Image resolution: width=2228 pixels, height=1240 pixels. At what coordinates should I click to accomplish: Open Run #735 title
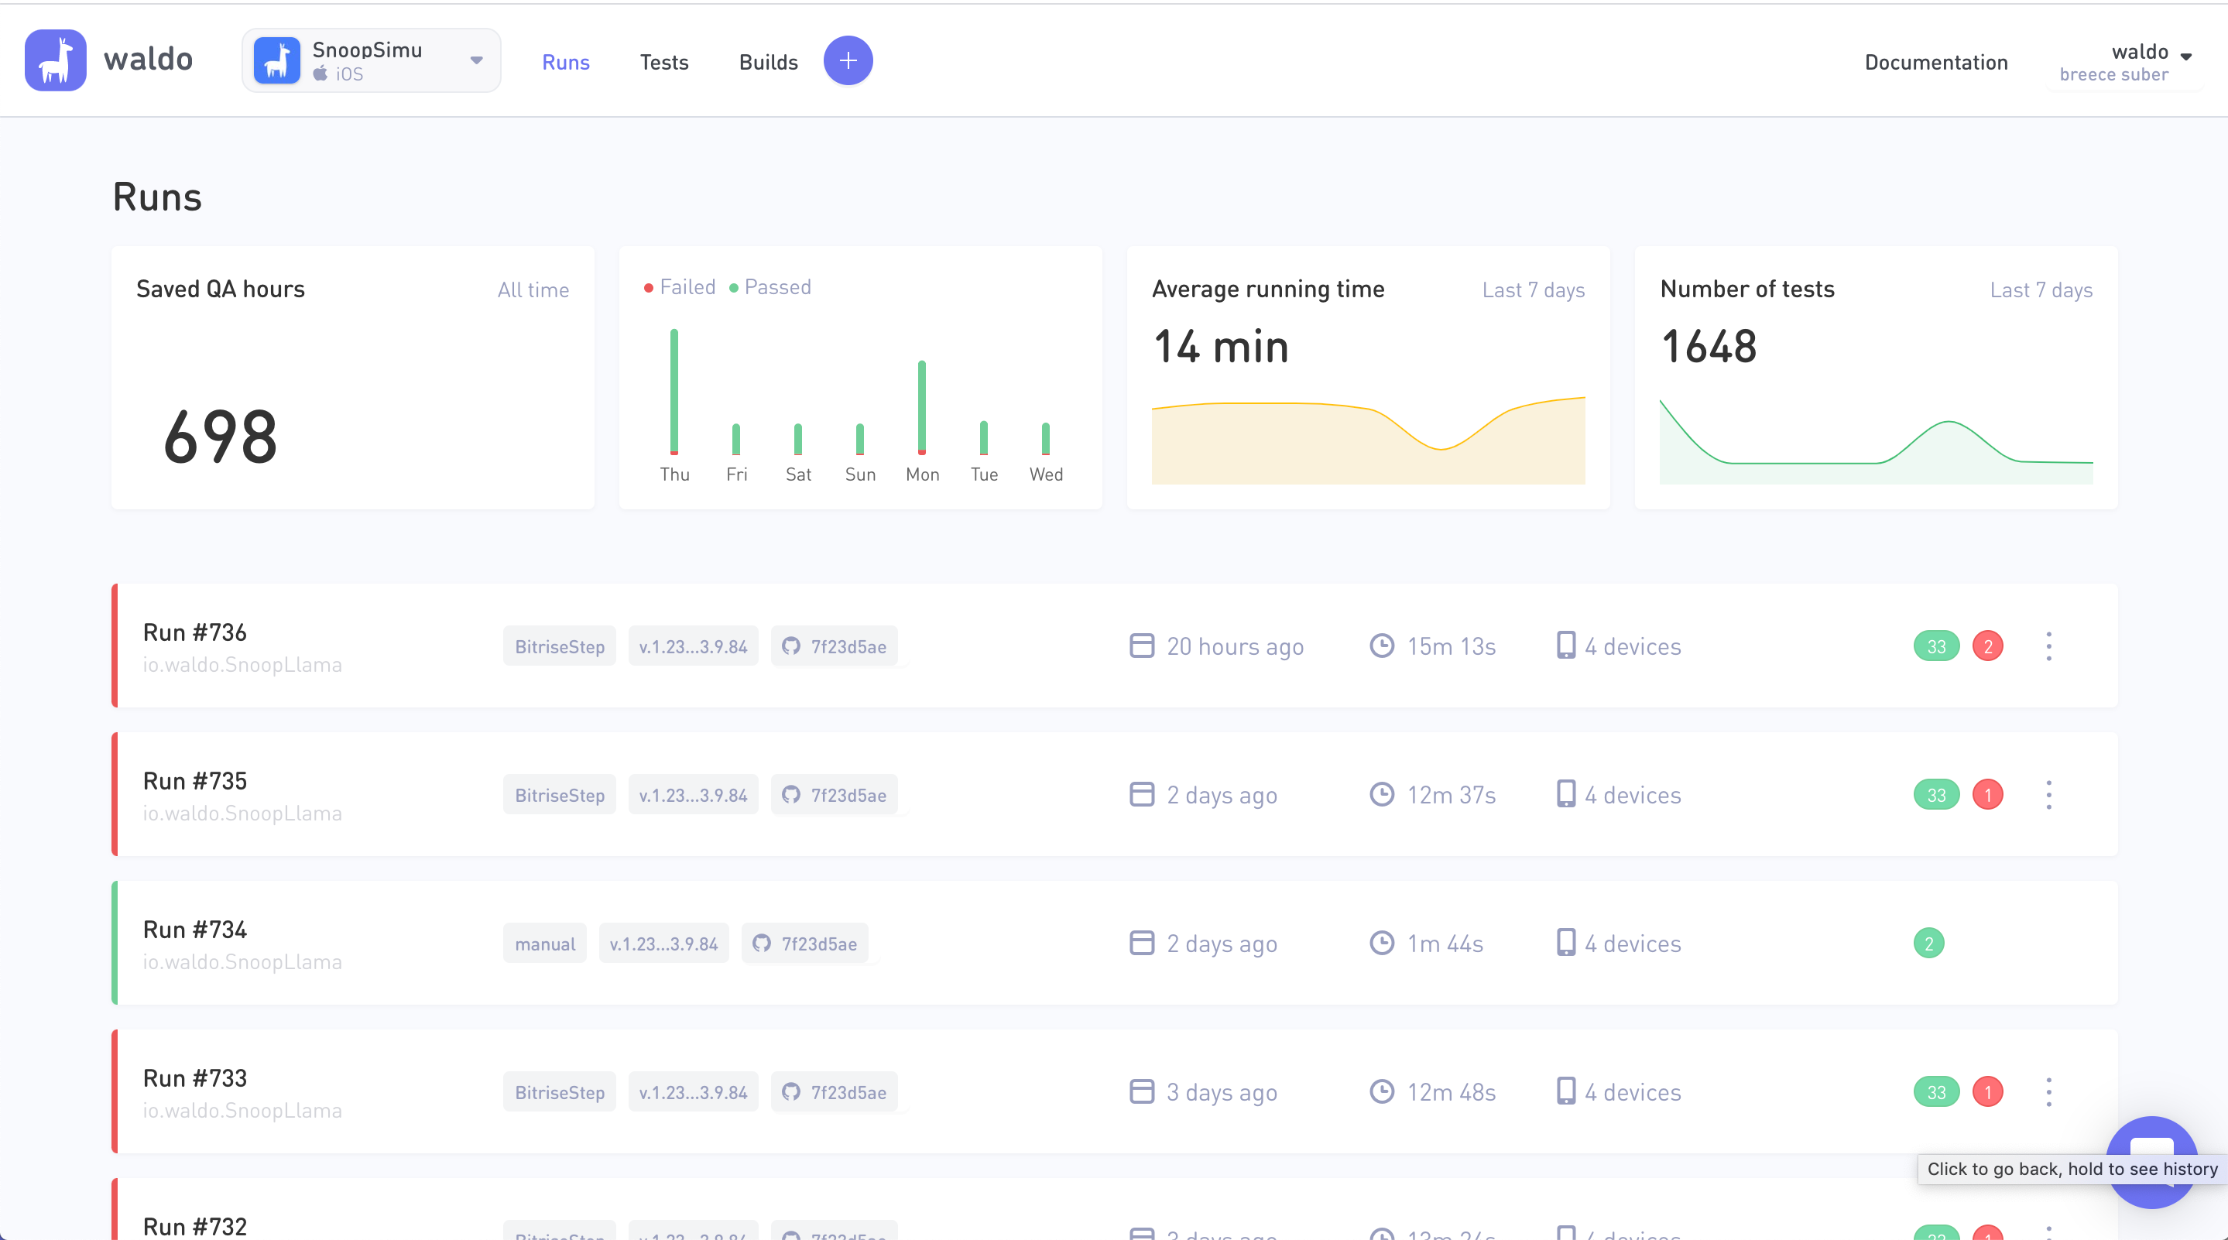pyautogui.click(x=194, y=781)
